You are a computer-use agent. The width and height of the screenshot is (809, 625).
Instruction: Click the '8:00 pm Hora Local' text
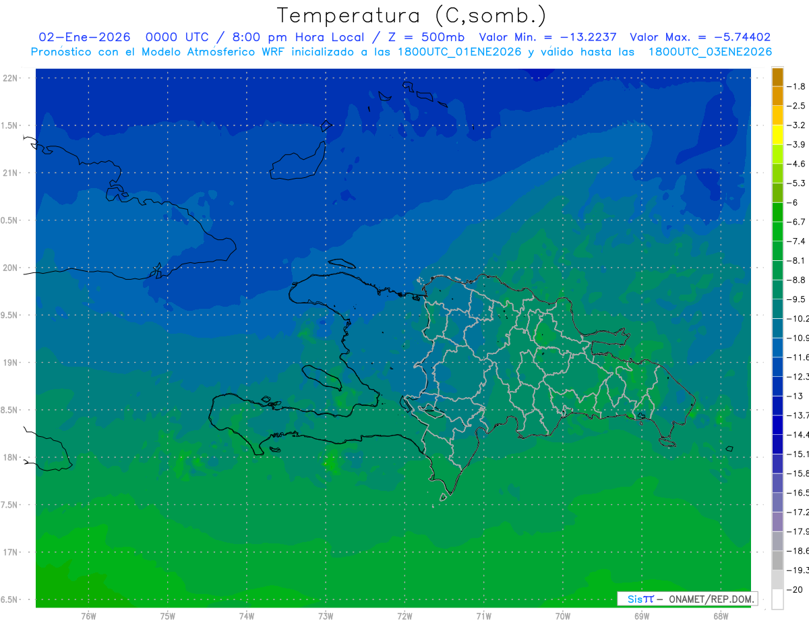click(297, 38)
